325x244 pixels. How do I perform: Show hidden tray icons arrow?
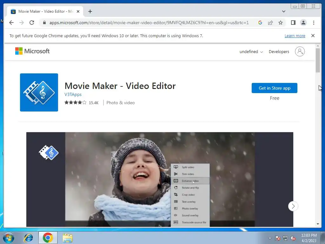(x=270, y=238)
